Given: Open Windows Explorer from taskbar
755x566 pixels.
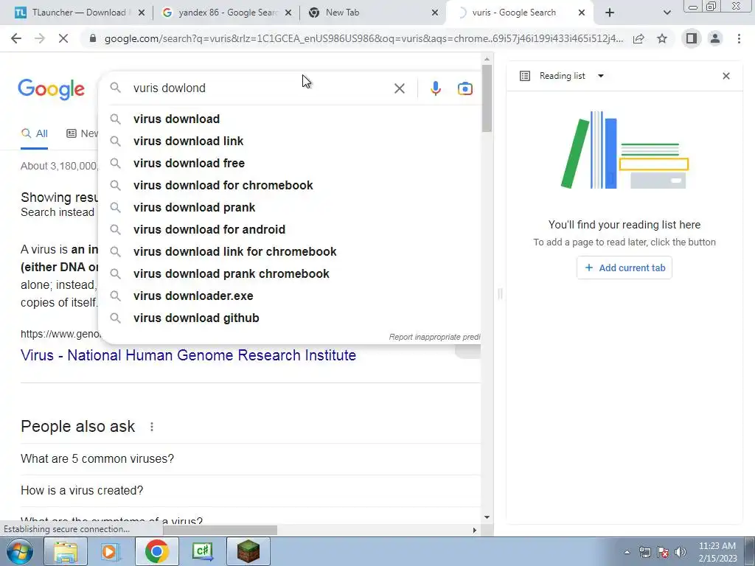Looking at the screenshot, I should (x=66, y=551).
